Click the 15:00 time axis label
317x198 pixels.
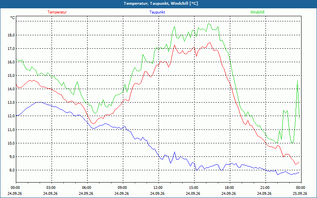[x=194, y=188]
